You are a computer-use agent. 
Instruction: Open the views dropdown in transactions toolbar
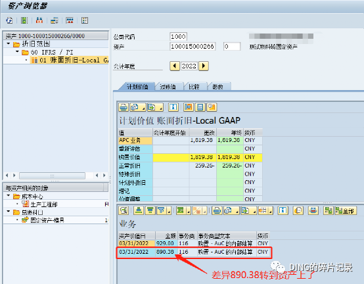[231, 210]
